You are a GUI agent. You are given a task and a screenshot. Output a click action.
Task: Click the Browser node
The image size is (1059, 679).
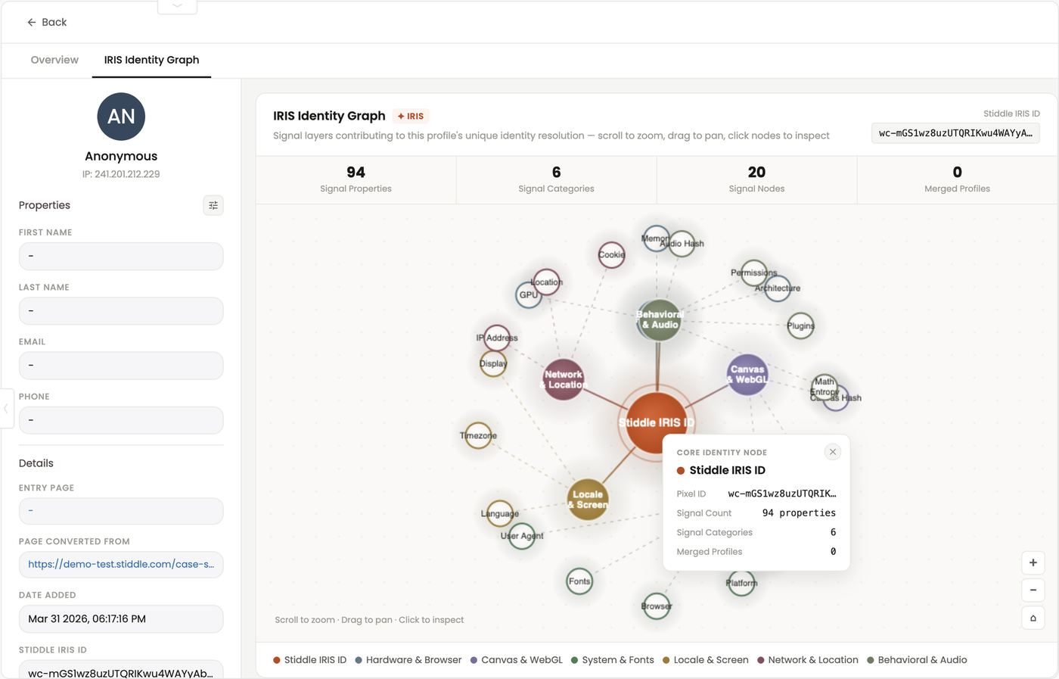pos(656,606)
